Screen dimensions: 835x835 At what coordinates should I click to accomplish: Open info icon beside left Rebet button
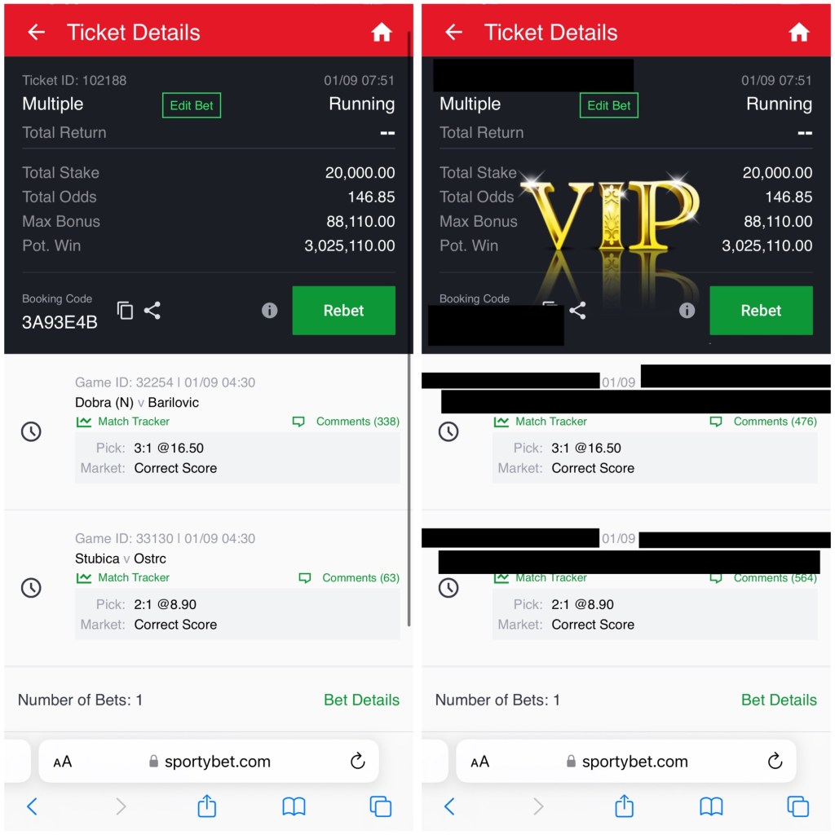269,310
